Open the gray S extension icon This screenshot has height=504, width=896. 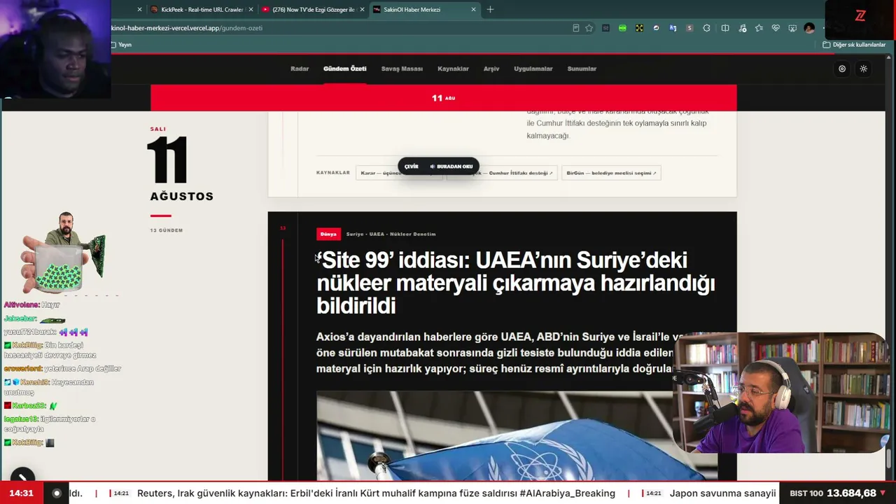tap(689, 28)
